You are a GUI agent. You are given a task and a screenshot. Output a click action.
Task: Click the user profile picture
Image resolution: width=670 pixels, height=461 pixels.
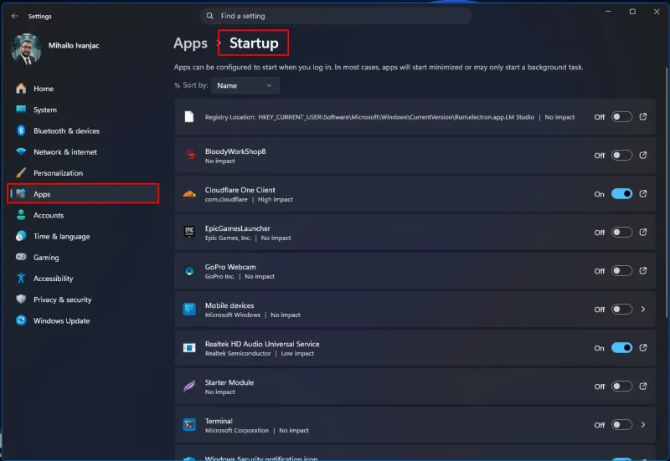pos(26,49)
